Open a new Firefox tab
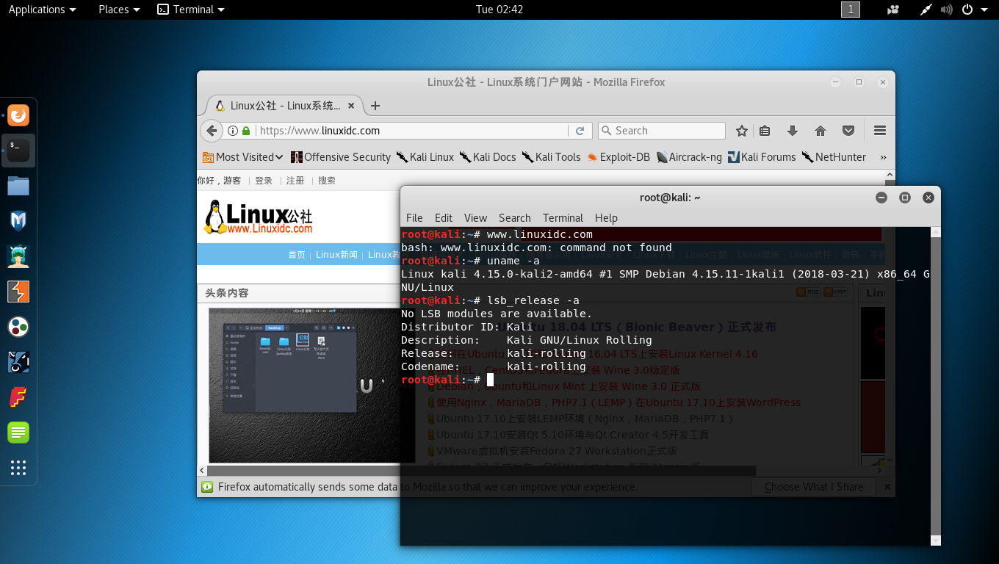The image size is (999, 564). click(x=375, y=106)
